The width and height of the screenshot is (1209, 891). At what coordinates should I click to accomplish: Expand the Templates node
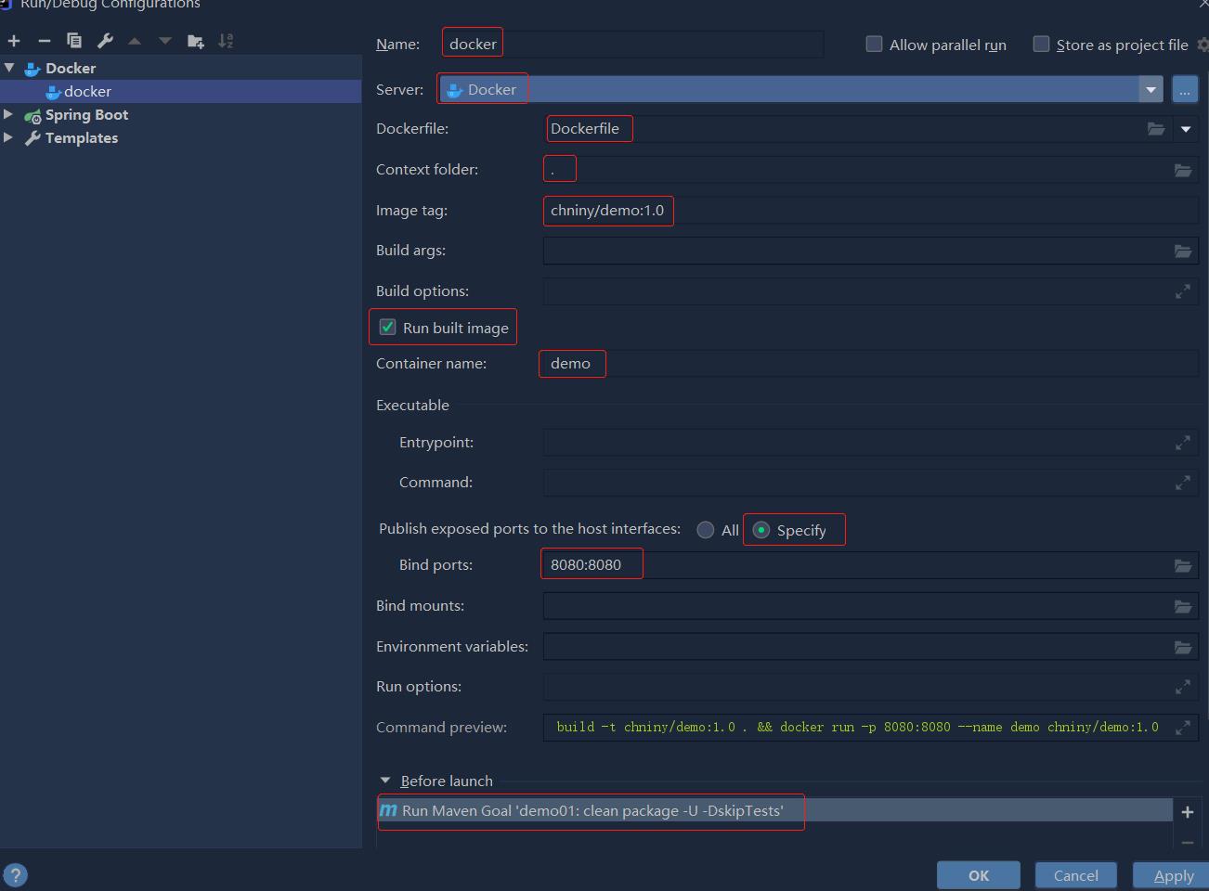pyautogui.click(x=8, y=137)
